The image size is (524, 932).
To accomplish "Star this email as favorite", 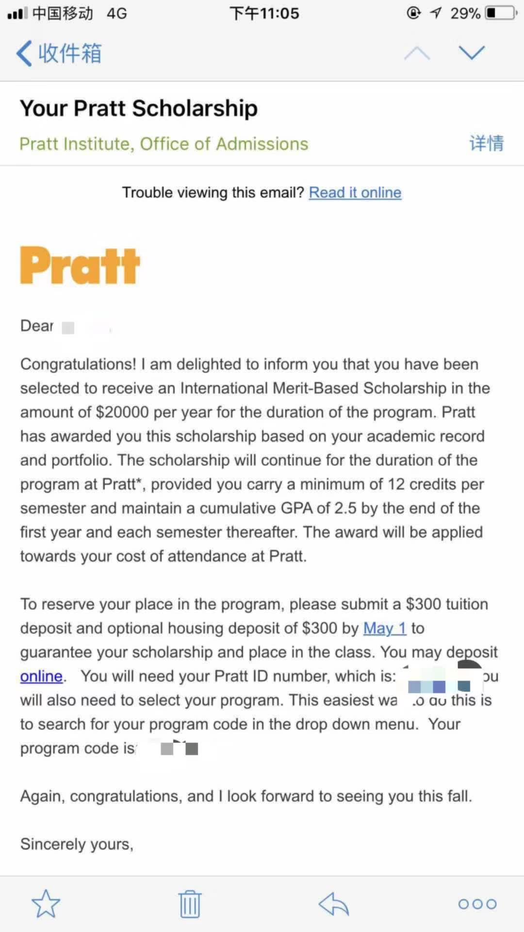I will pos(46,904).
